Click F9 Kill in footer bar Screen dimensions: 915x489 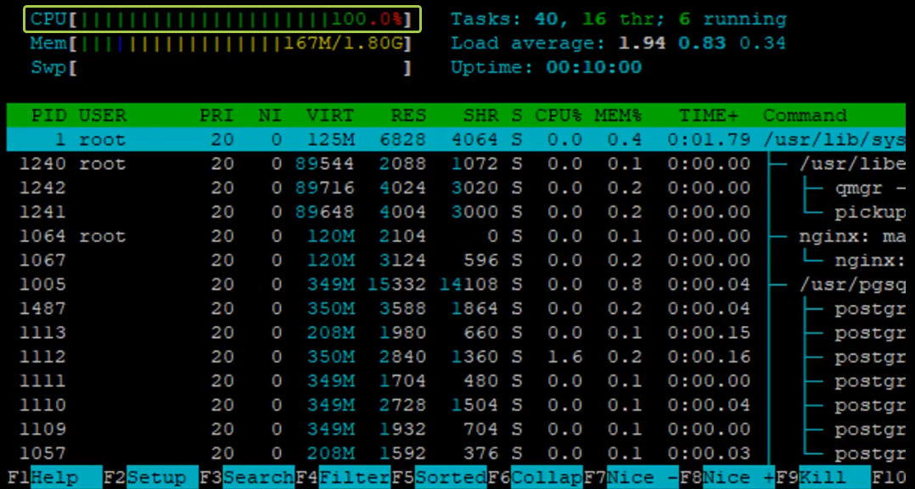tap(823, 478)
